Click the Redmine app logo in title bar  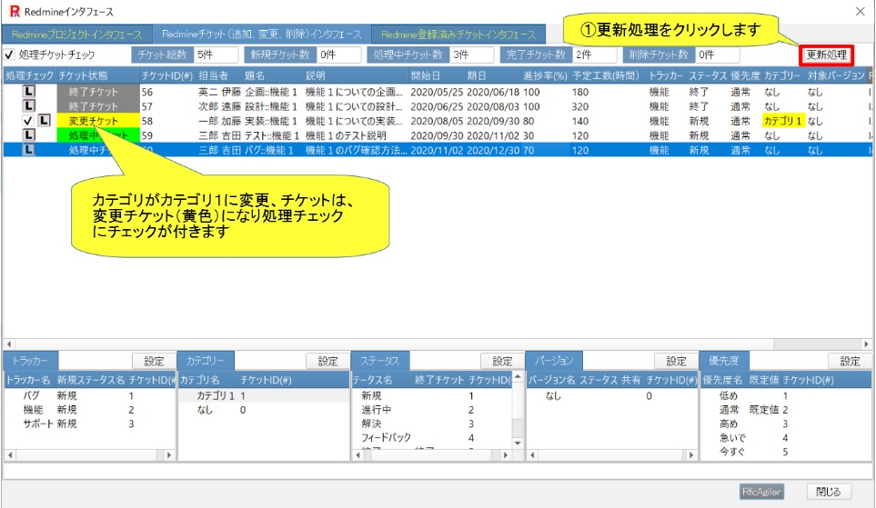click(15, 11)
